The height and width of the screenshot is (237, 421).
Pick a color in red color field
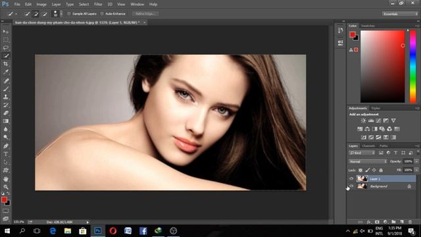point(382,66)
